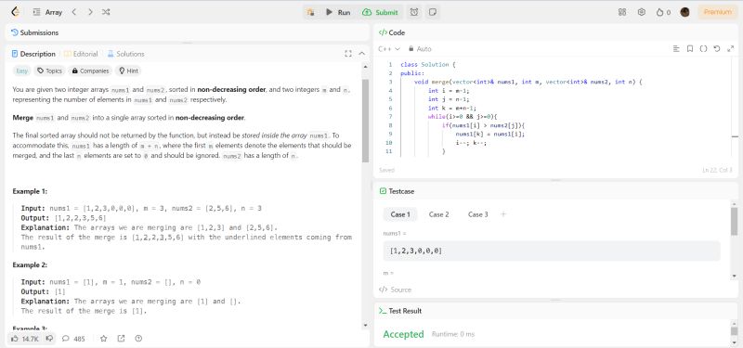
Task: Click the Test Result panel scrollbar
Action: tap(734, 331)
